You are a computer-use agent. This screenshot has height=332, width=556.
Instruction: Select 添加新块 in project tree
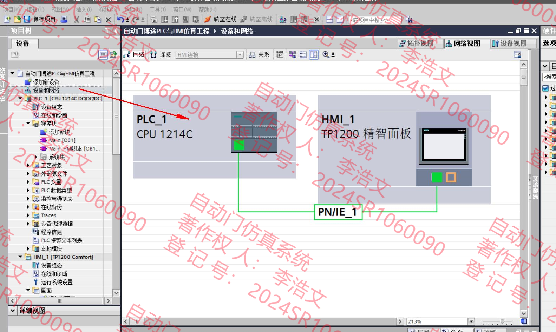[x=59, y=132]
